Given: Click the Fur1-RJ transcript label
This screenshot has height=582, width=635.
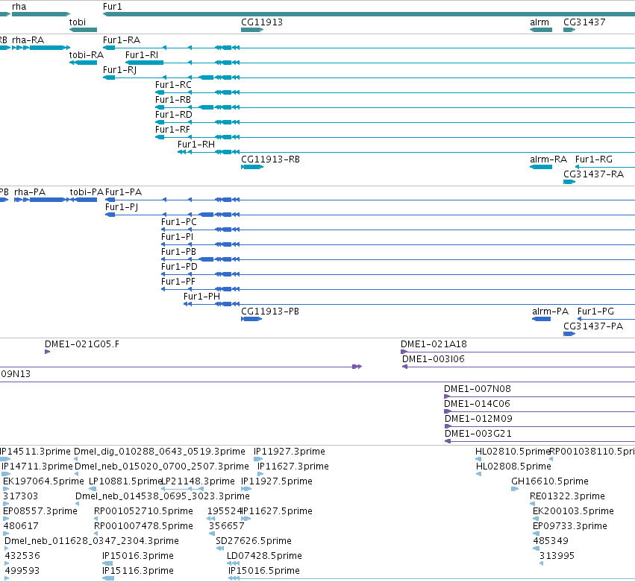Looking at the screenshot, I should [x=120, y=70].
